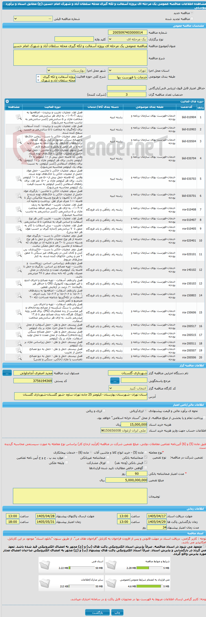Click اسناد فنی size progress bar
This screenshot has height=617, width=206.
82,568
